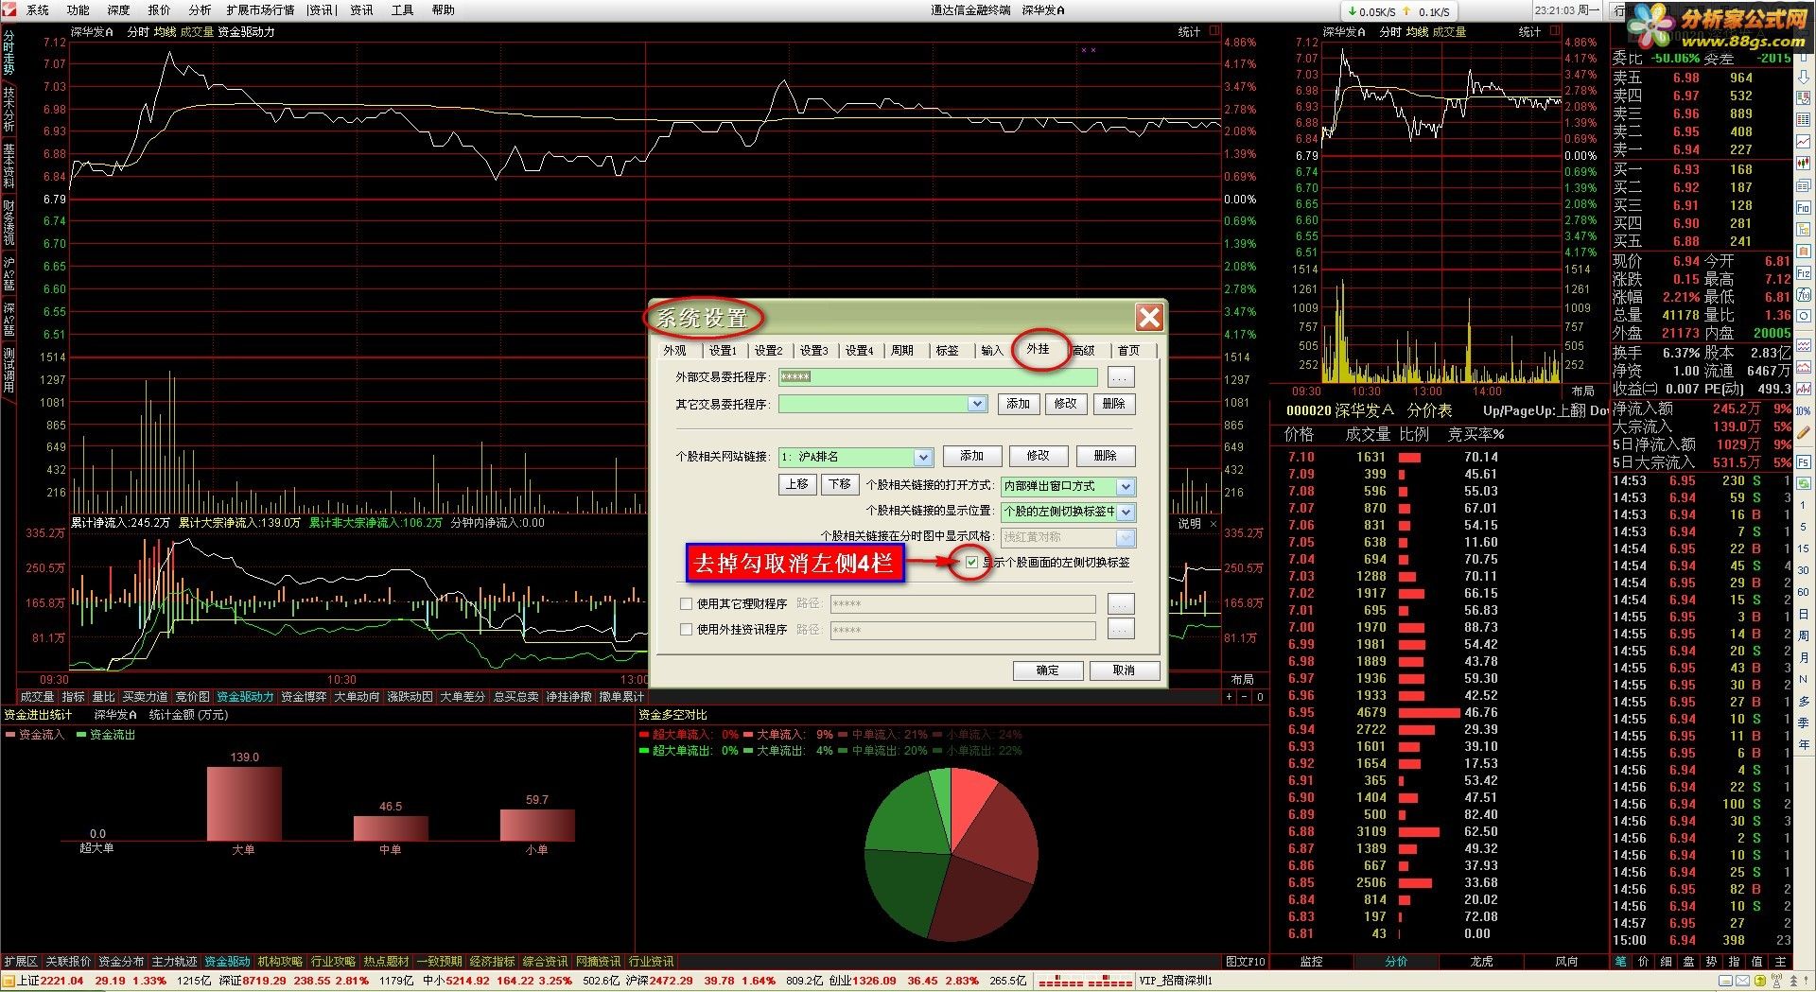The width and height of the screenshot is (1816, 992).
Task: Select 成交量 indicator tab under chart
Action: (37, 697)
